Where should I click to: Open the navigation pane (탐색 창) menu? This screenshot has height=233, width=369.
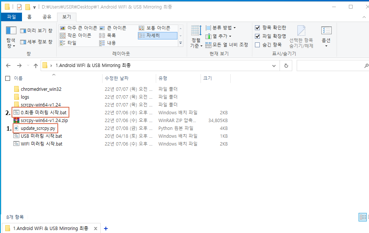click(x=11, y=37)
